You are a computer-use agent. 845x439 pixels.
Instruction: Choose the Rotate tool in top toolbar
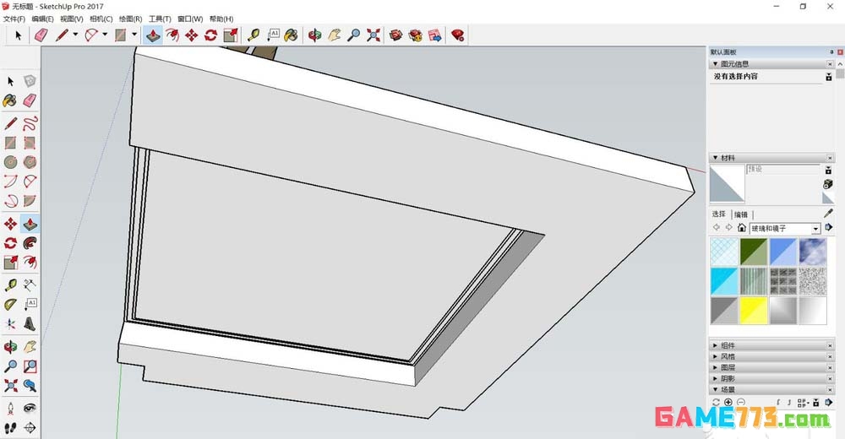point(210,35)
